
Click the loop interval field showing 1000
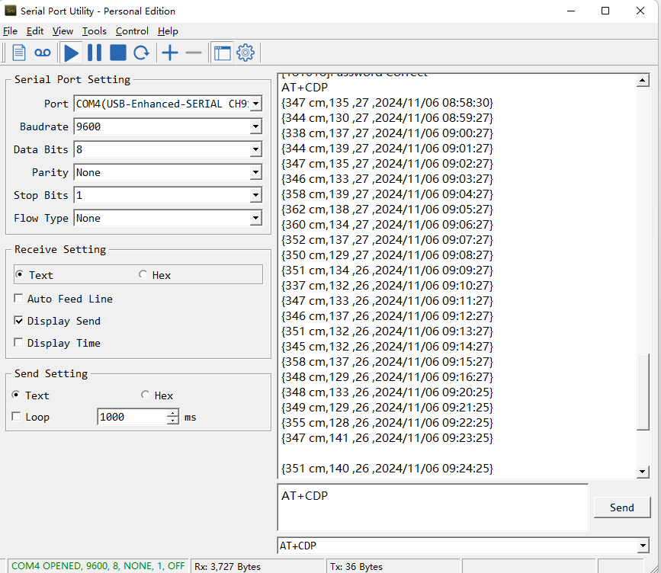133,417
